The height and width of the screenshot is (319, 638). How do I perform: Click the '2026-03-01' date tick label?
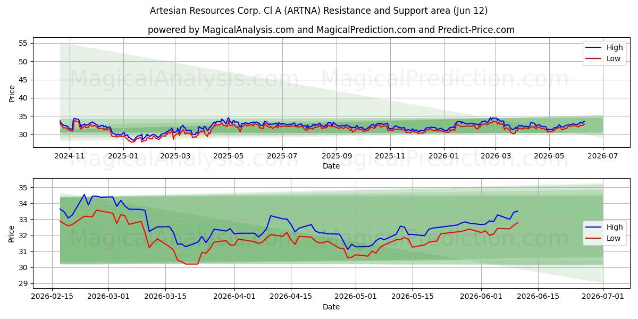coord(109,296)
